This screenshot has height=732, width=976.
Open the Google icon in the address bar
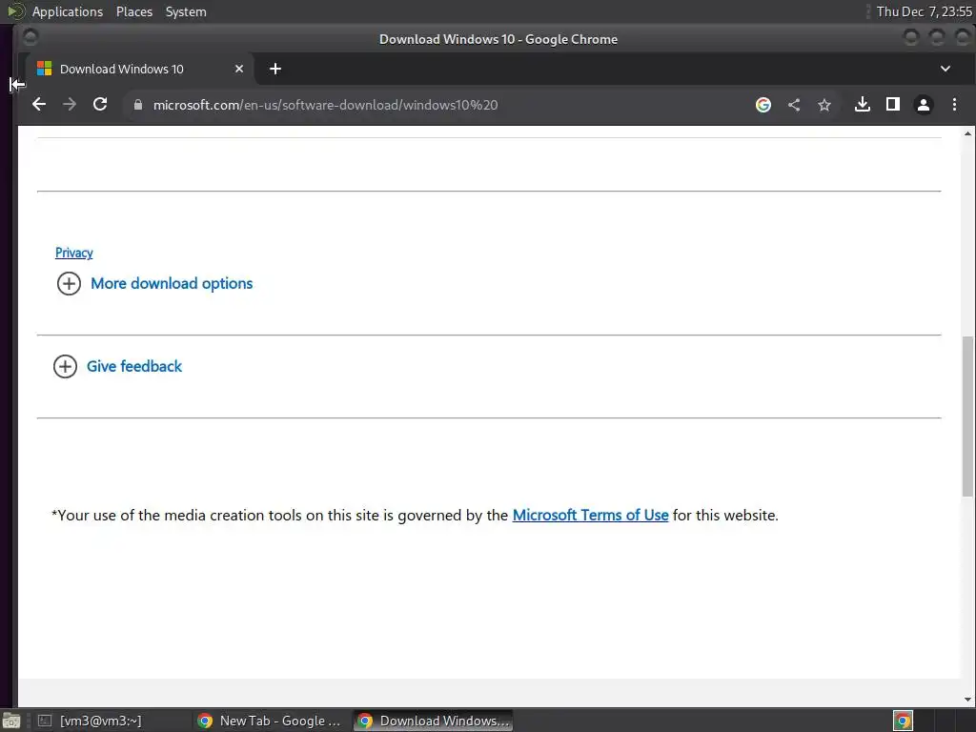click(763, 105)
